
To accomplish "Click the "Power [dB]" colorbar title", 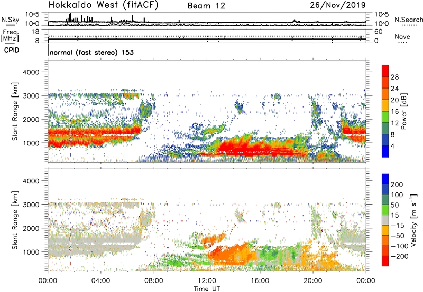I will [404, 111].
